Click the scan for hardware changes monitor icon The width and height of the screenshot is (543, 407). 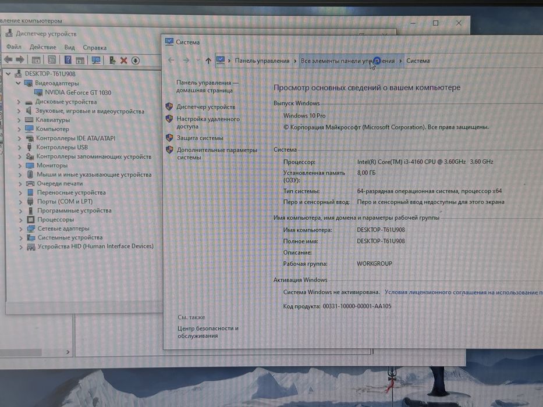[x=96, y=60]
